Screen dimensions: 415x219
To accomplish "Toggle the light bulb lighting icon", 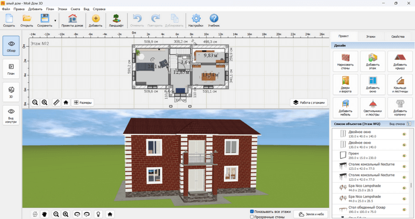I will pyautogui.click(x=98, y=214).
